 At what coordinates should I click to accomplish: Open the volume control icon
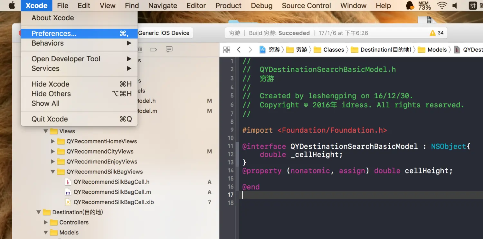point(455,5)
